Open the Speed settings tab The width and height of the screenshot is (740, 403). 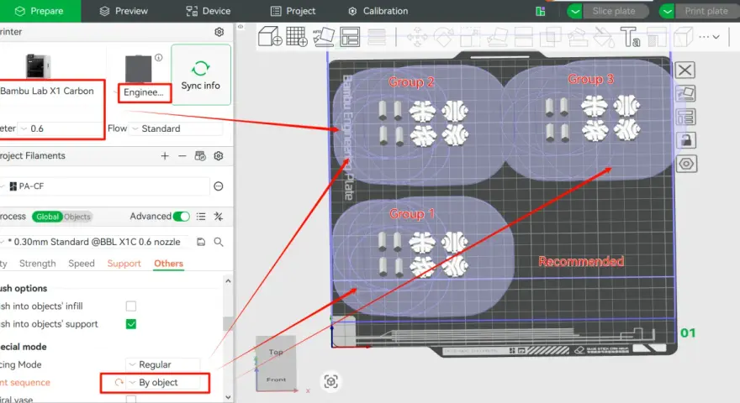click(82, 264)
